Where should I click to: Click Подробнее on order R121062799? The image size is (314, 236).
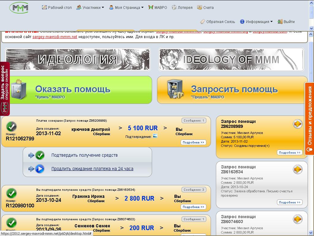click(x=193, y=142)
